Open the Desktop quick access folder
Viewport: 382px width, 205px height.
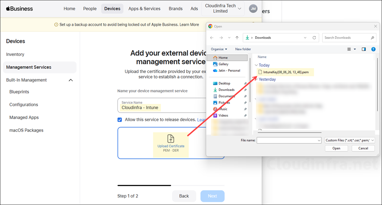click(224, 83)
